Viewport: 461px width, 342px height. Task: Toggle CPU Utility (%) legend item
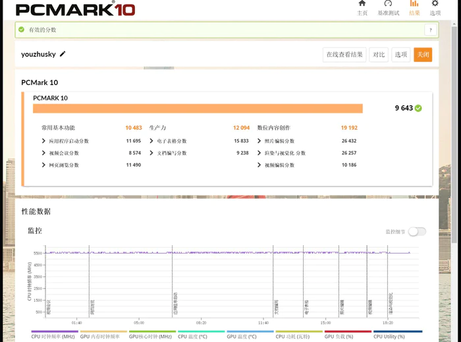(x=398, y=335)
